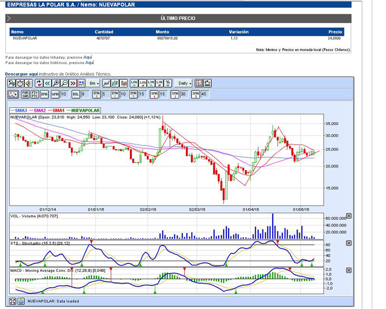Click the SMA1 legend entry
Screen dimensions: 386x309
pyautogui.click(x=56, y=111)
